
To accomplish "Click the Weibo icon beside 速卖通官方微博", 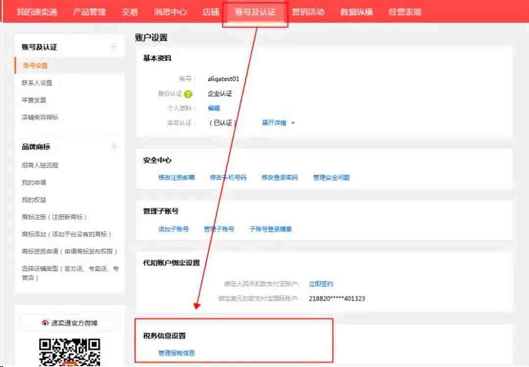I will pyautogui.click(x=45, y=323).
